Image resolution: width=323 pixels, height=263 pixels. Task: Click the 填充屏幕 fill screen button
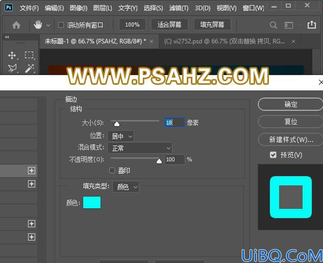click(x=212, y=25)
